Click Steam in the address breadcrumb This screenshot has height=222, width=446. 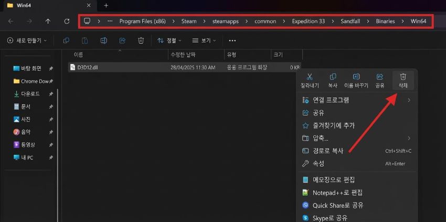pos(189,22)
